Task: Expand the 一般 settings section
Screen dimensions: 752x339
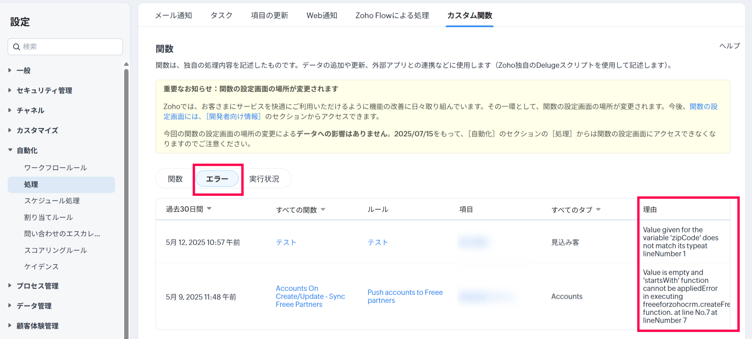Action: 23,71
